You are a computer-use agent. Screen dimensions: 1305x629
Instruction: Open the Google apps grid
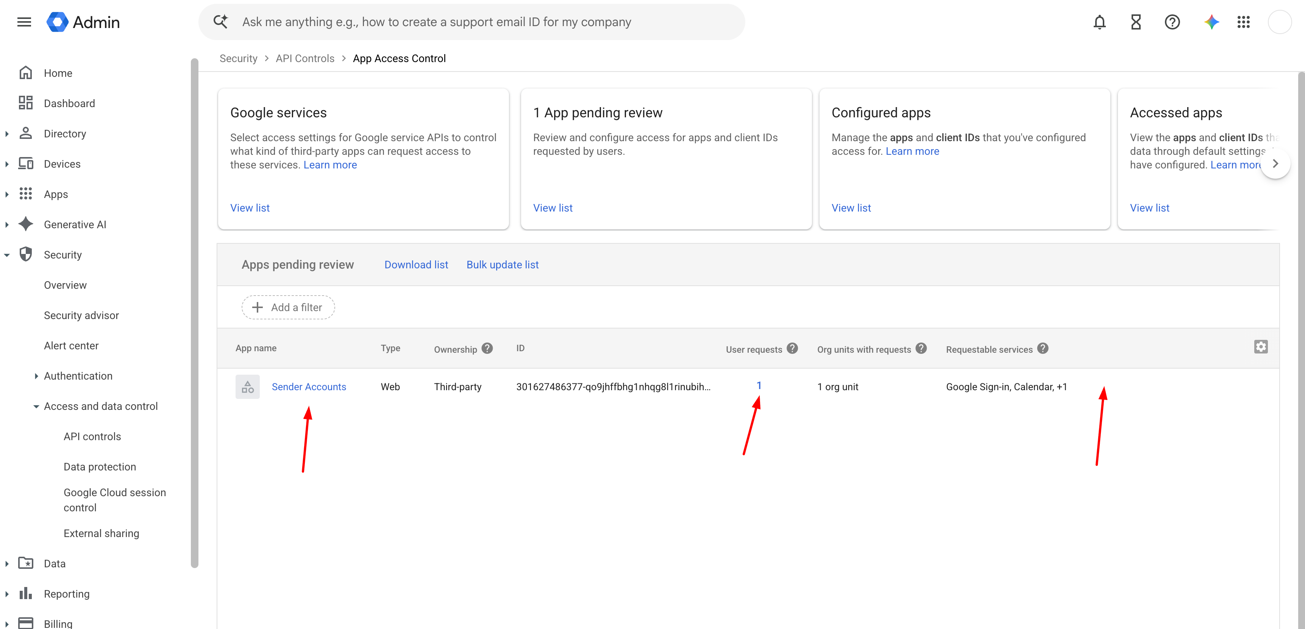click(1244, 22)
